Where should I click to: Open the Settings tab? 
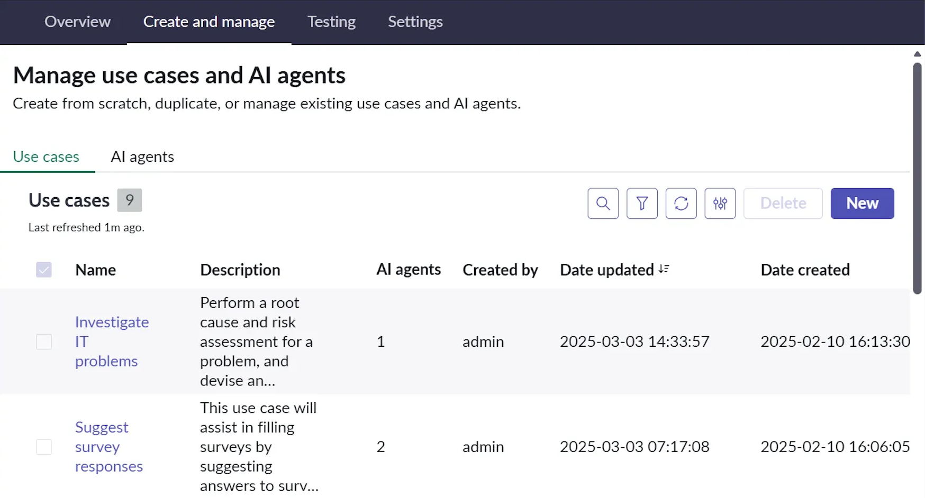pos(415,22)
